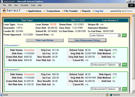This screenshot has height=97, width=135.
Task: Go to Transactions page
Action: (x=53, y=11)
